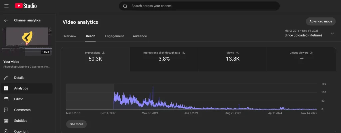This screenshot has height=133, width=341.
Task: Focus the Search across your channel field
Action: [199, 6]
